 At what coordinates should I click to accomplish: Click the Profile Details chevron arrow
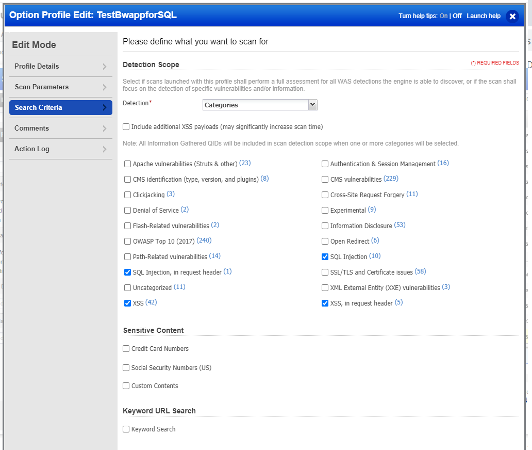coord(105,67)
